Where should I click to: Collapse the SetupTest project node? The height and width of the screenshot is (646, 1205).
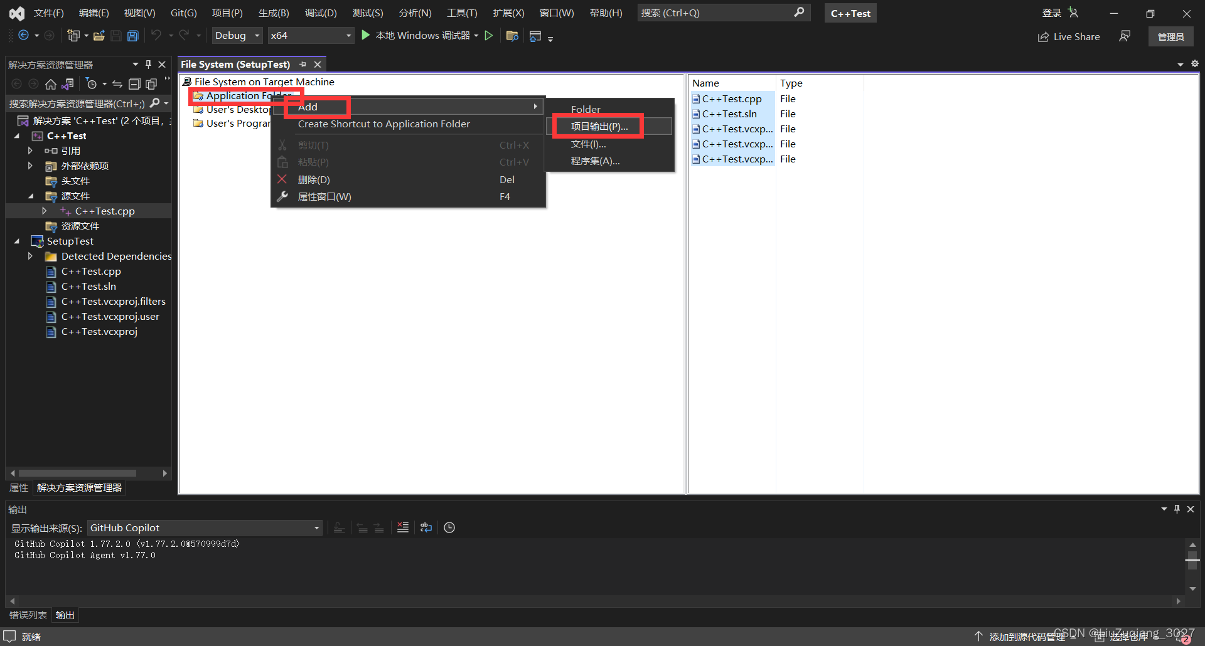(x=17, y=241)
